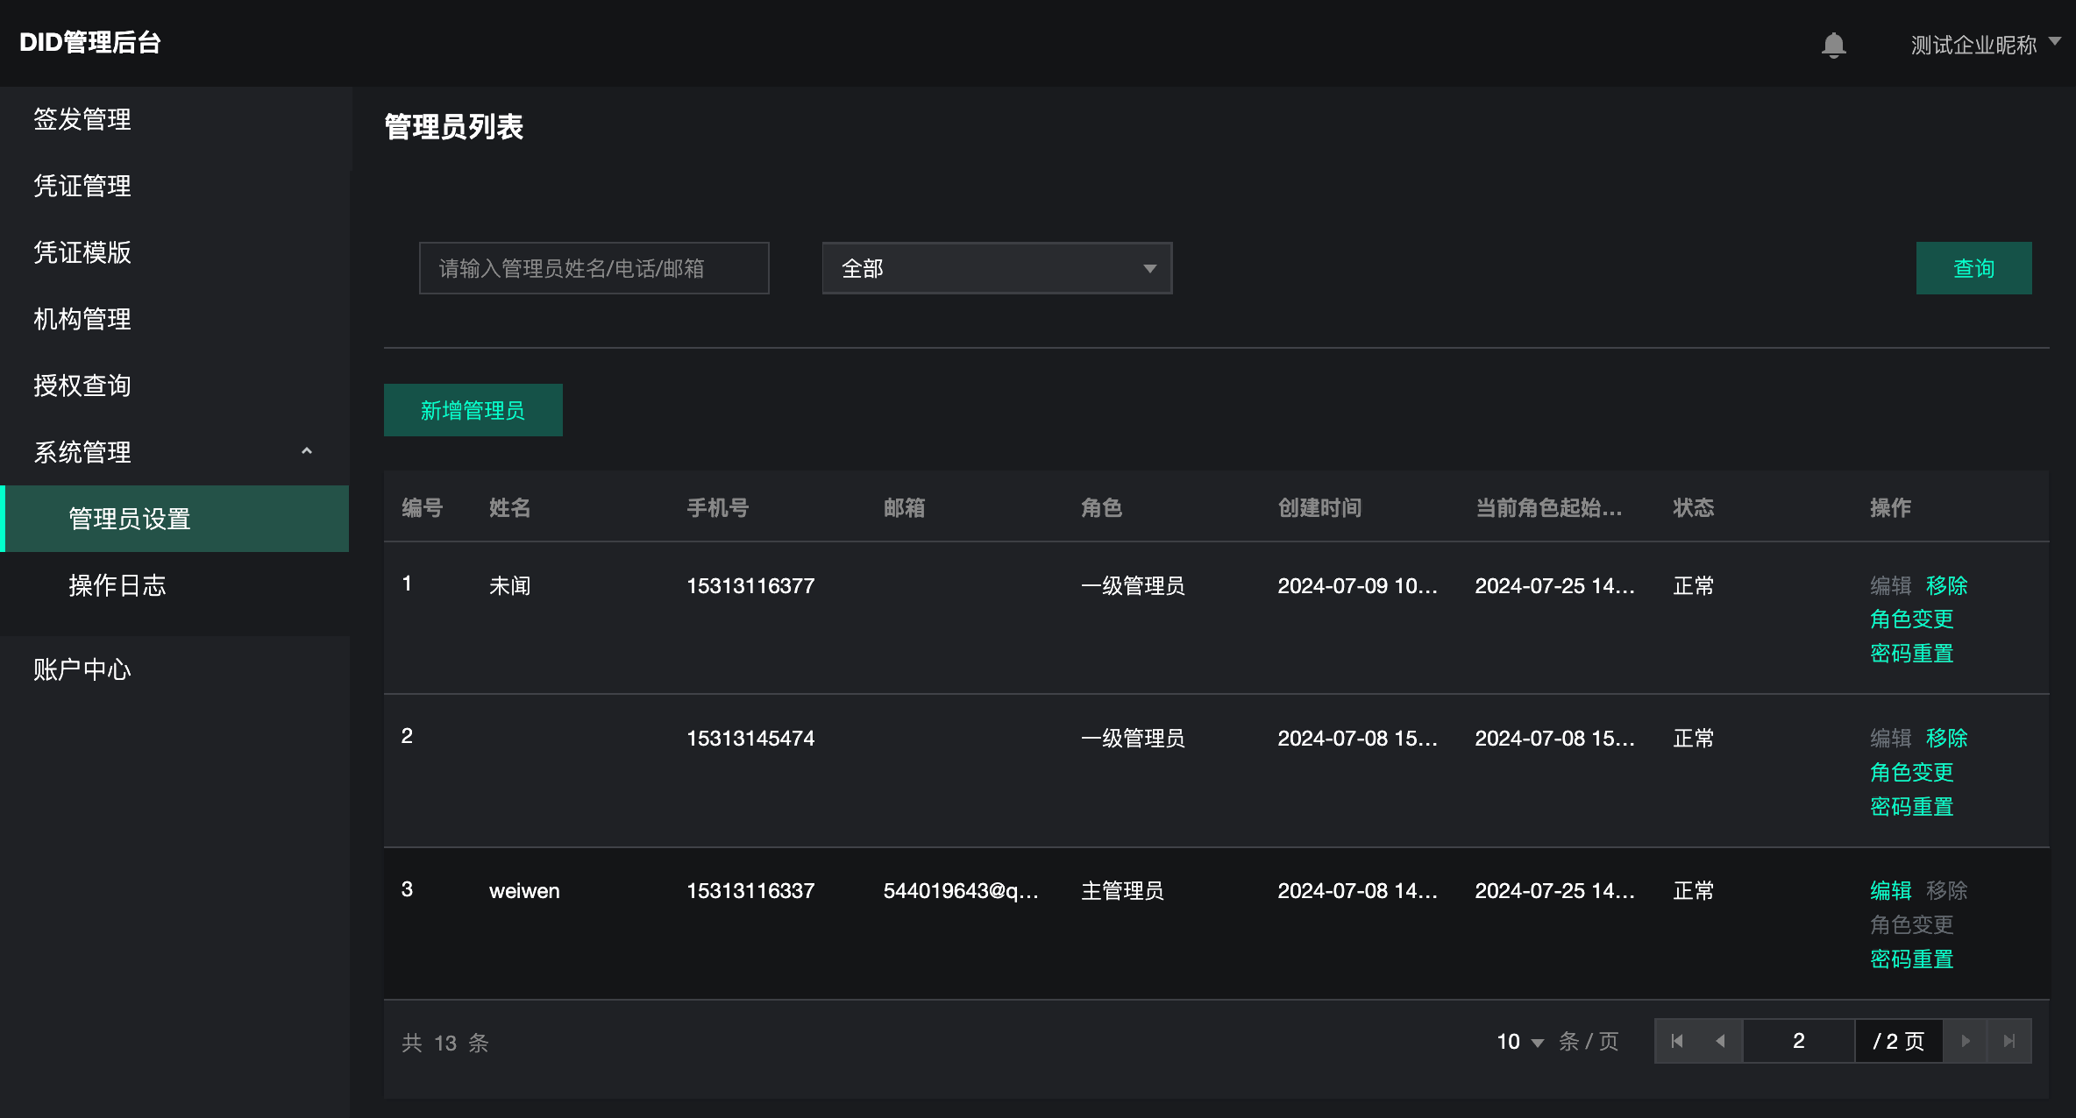Click 密码重置 for weiwen
2076x1118 pixels.
click(1911, 959)
